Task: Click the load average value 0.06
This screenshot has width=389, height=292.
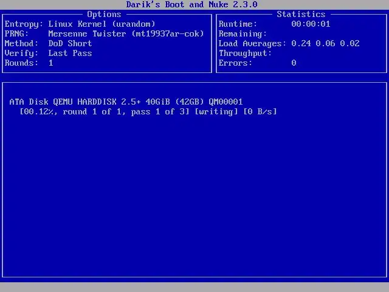Action: tap(325, 43)
